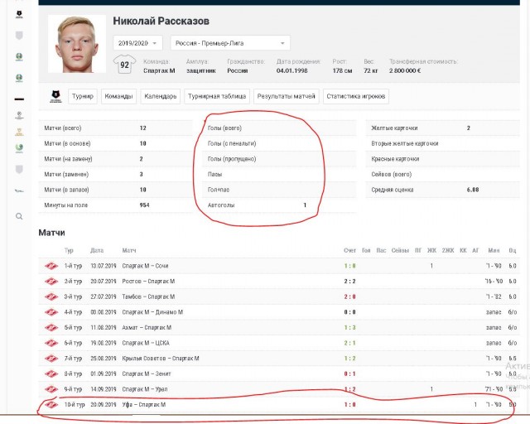Click the Дата column header in matches table
This screenshot has height=424, width=530.
tap(97, 251)
